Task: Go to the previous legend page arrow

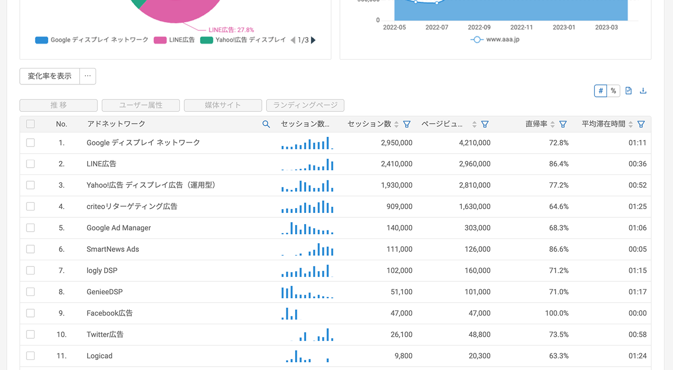Action: 293,40
